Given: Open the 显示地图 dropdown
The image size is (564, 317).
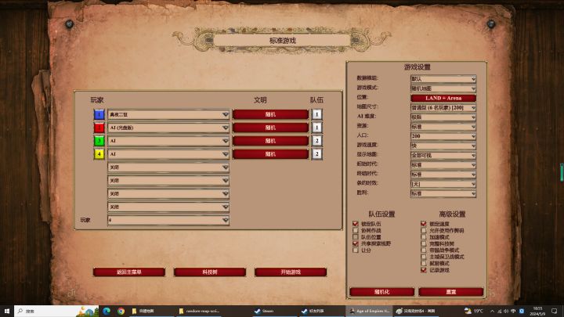Looking at the screenshot, I should click(443, 155).
